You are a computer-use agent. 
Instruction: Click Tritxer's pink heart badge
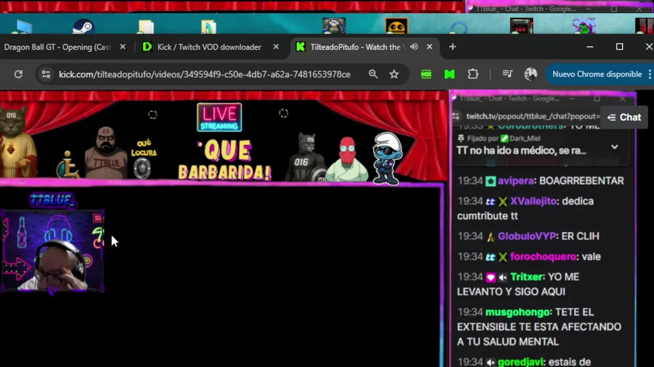(x=491, y=277)
